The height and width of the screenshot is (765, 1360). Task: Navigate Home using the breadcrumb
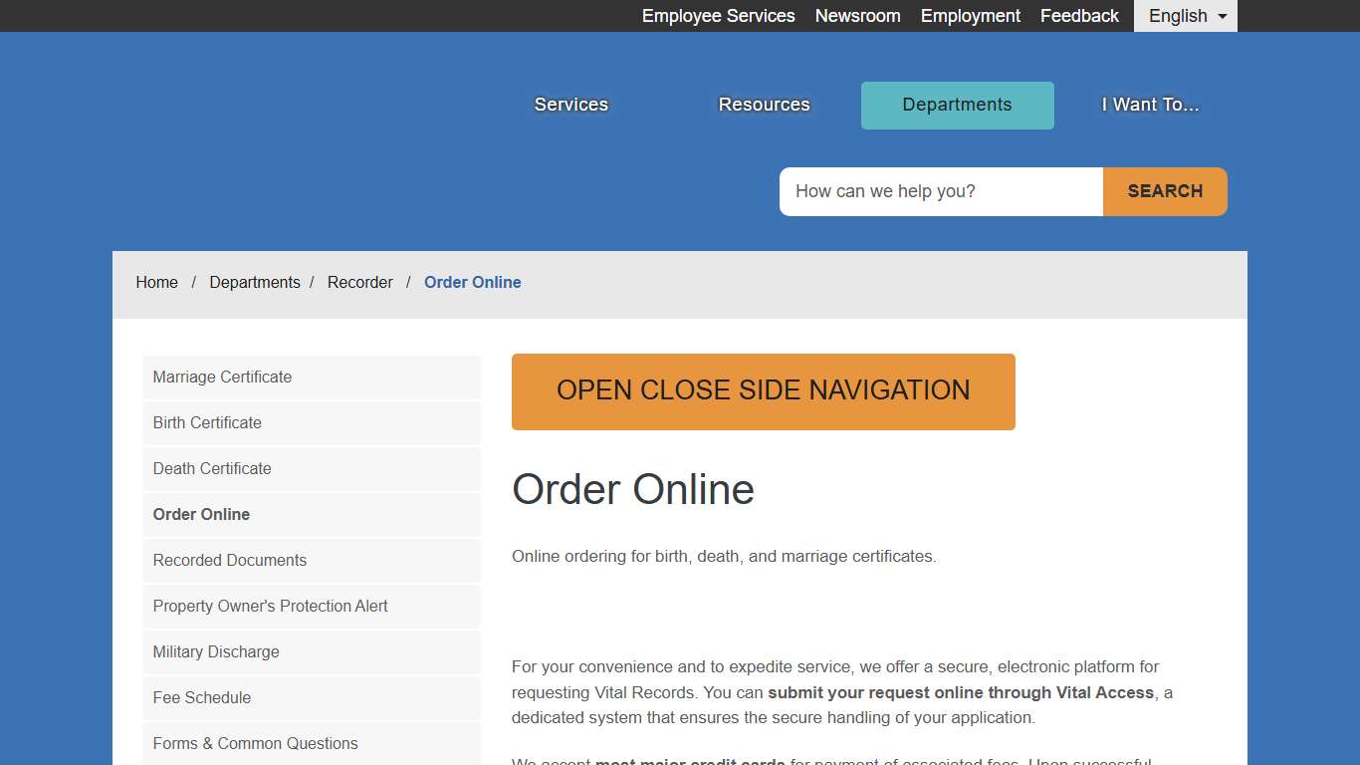tap(156, 282)
